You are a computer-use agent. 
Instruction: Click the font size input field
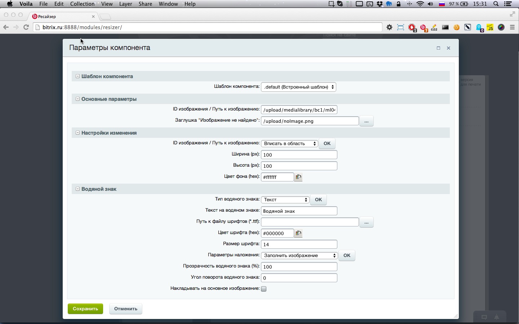[x=299, y=244]
